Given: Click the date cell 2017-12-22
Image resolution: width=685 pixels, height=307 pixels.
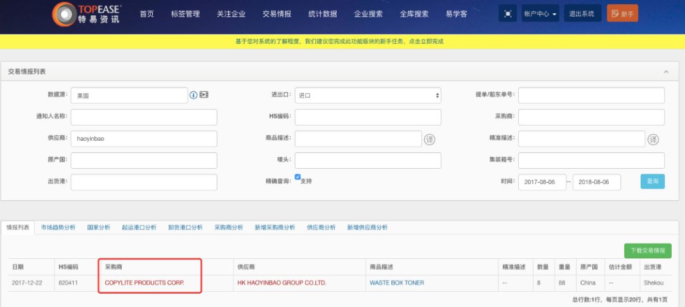Looking at the screenshot, I should tap(27, 282).
